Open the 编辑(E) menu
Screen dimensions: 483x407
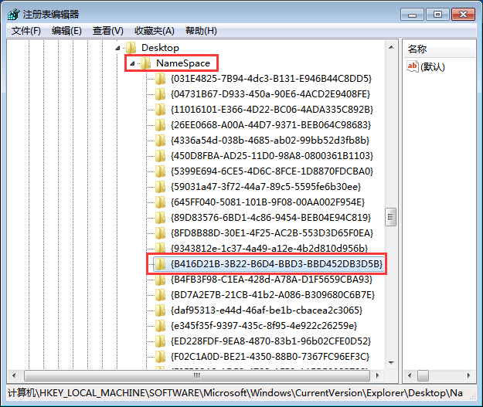[x=66, y=31]
